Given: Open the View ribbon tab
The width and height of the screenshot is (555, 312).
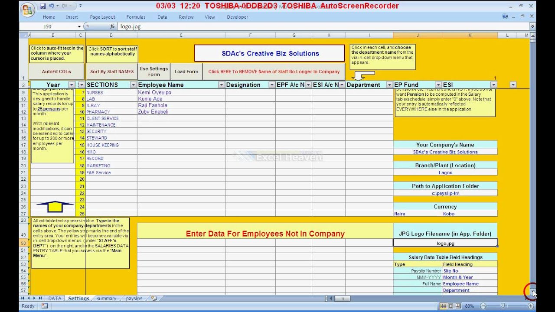Looking at the screenshot, I should 210,17.
